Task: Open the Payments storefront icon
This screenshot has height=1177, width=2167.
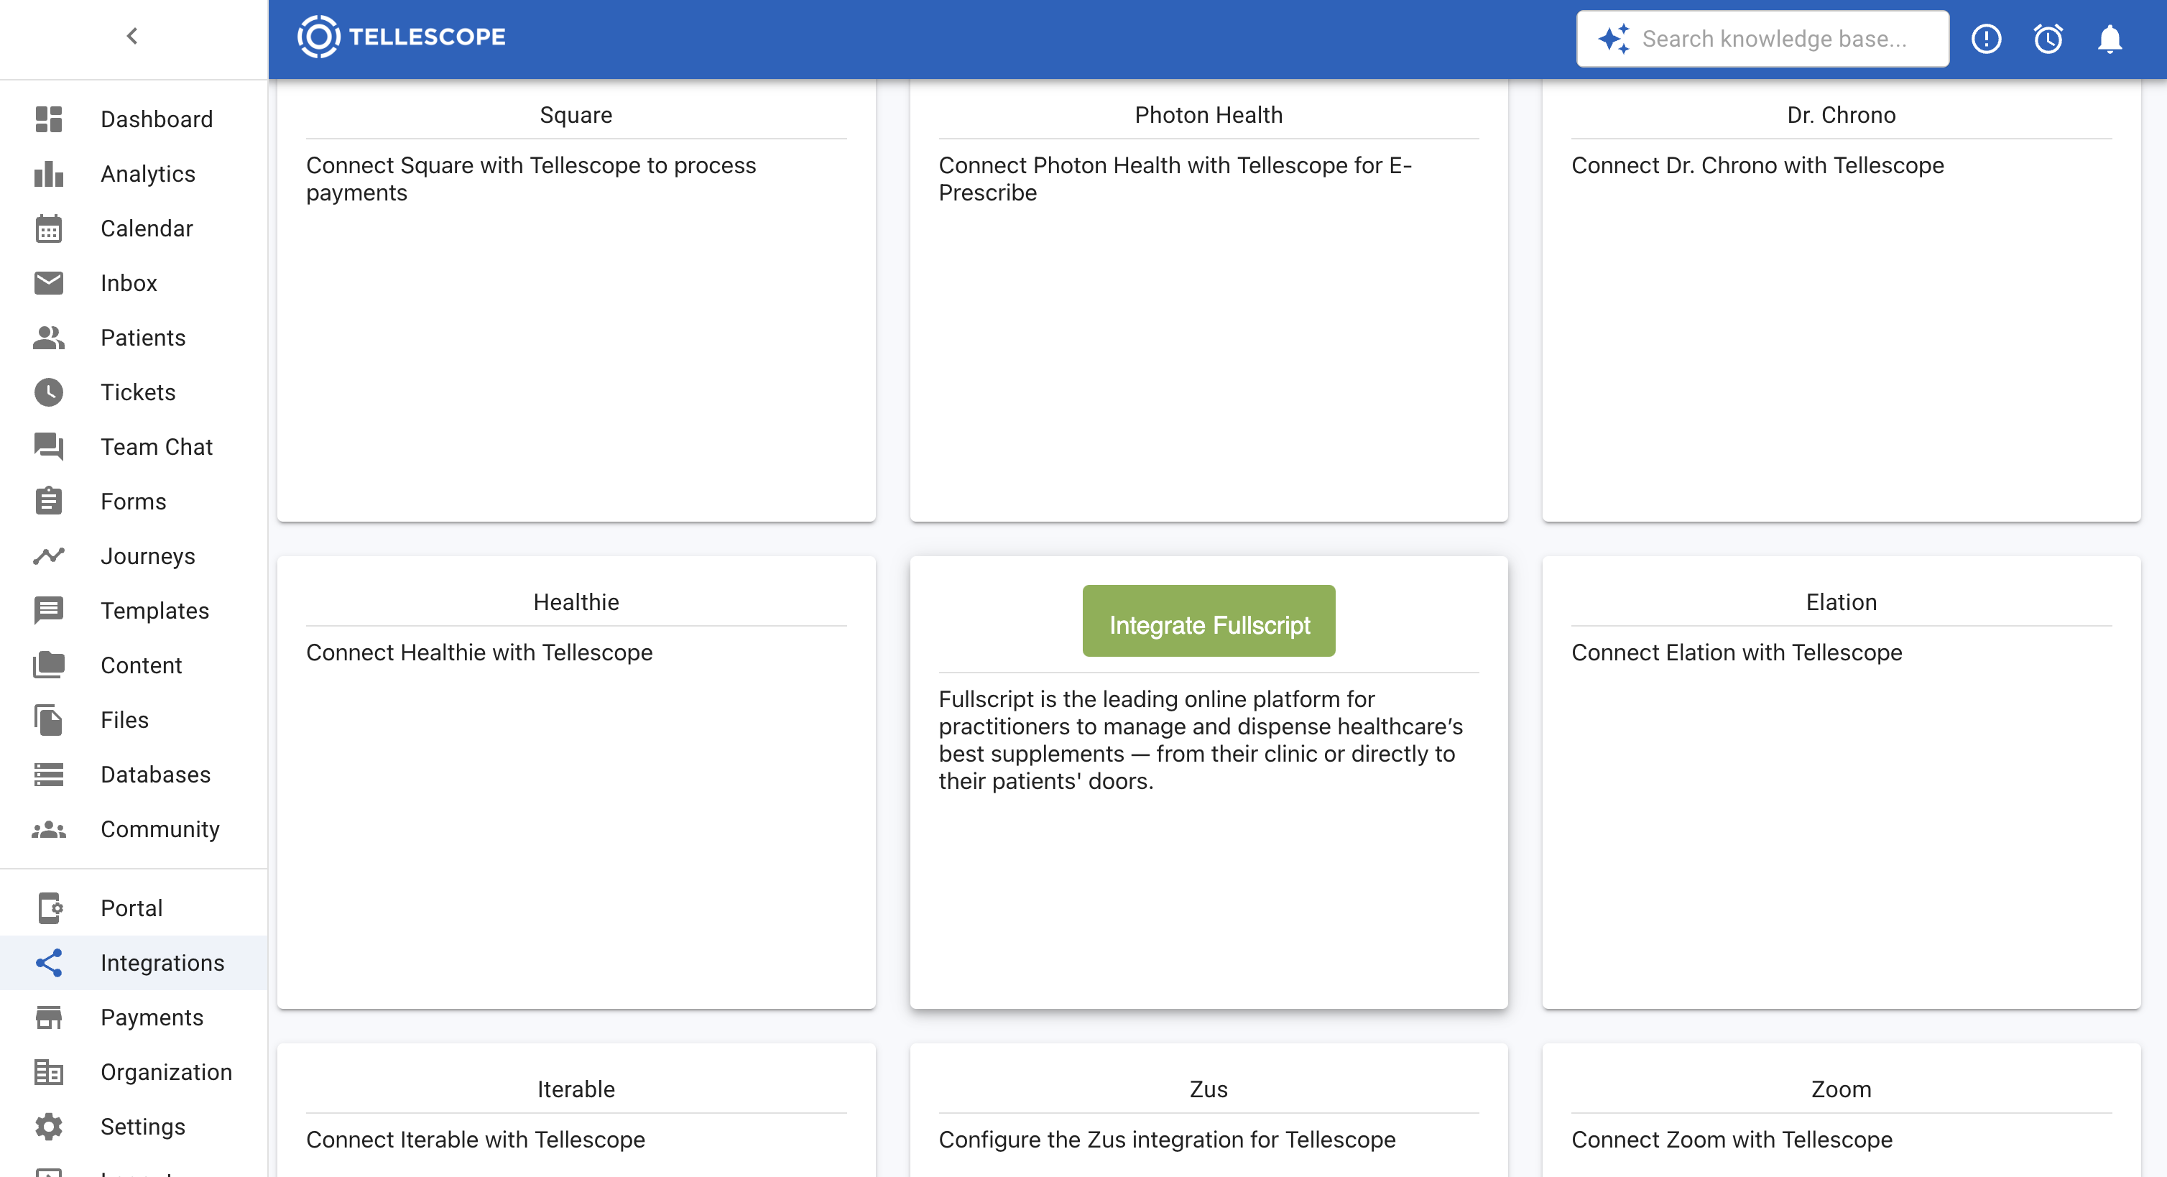Action: [x=49, y=1017]
